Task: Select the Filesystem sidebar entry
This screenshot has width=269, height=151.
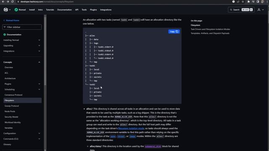Action: (22, 100)
